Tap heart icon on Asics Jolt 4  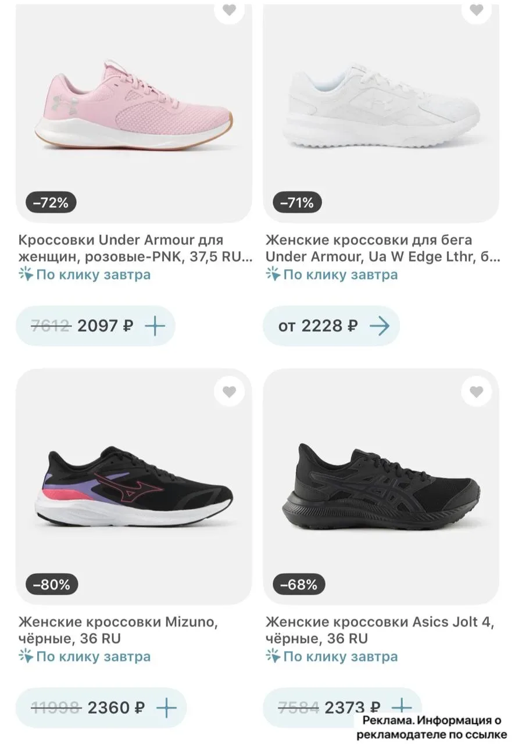pyautogui.click(x=477, y=392)
